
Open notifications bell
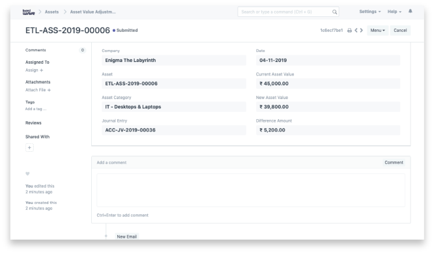(x=410, y=11)
